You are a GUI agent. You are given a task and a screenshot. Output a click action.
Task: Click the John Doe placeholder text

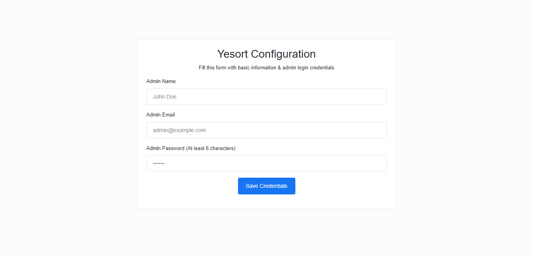click(165, 97)
